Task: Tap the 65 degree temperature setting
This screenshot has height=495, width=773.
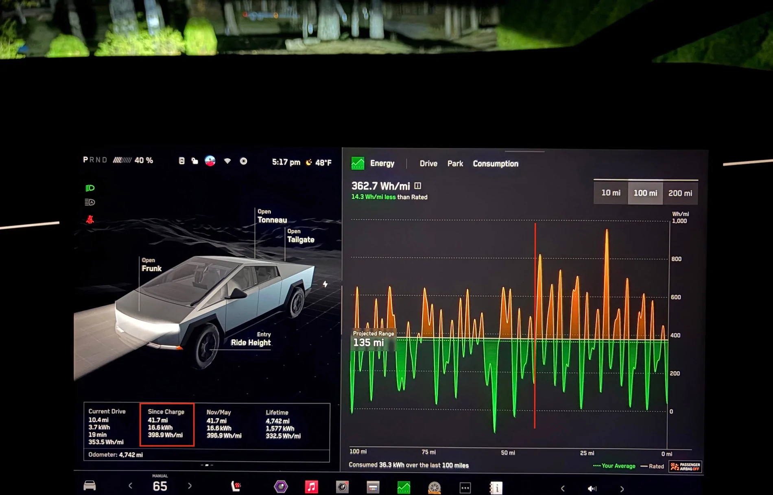Action: pyautogui.click(x=160, y=486)
